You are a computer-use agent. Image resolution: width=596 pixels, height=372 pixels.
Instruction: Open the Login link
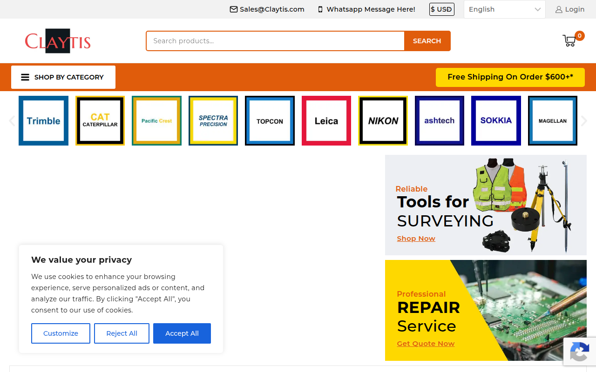pos(570,9)
